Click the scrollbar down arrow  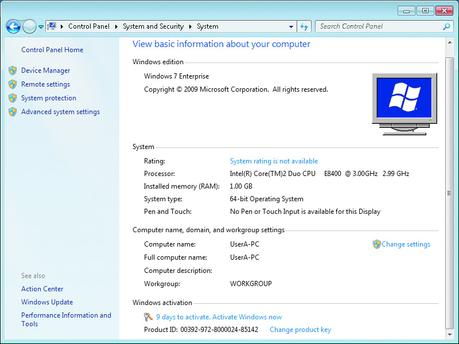pos(450,334)
